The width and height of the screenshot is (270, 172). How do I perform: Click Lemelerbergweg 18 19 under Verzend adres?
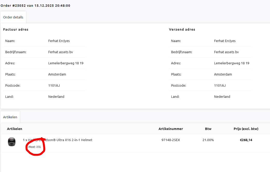(x=231, y=63)
